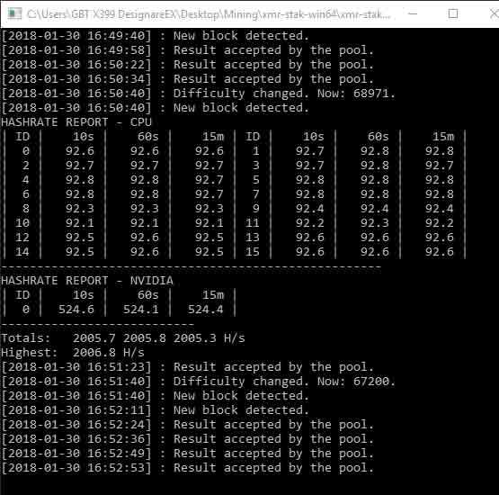499x495 pixels.
Task: Close the xmr-stak console window
Action: 493,13
